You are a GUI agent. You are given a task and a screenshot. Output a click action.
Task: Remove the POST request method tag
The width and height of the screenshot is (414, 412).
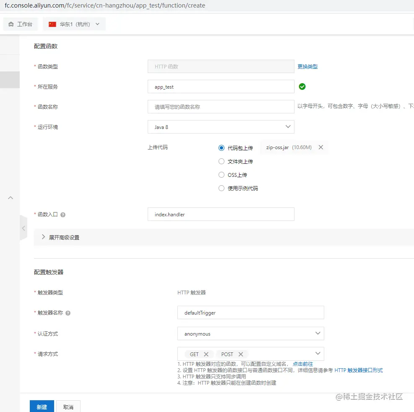click(240, 354)
